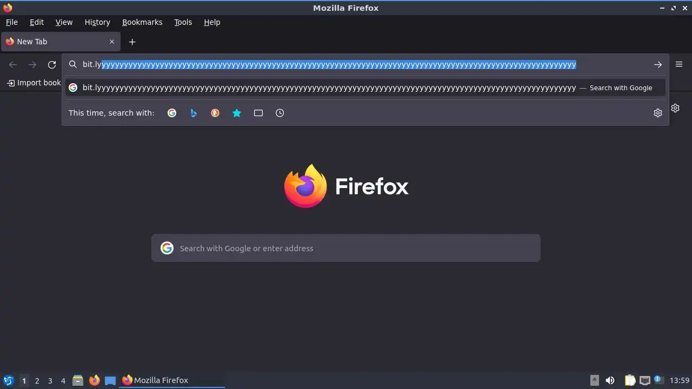Click the magnifier icon in address bar

coord(73,65)
